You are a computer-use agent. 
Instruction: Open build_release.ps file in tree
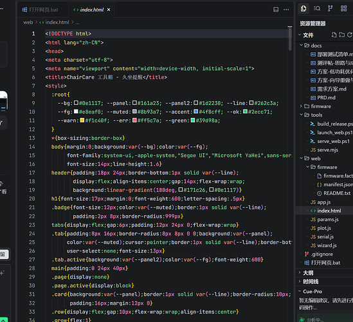tap(335, 124)
